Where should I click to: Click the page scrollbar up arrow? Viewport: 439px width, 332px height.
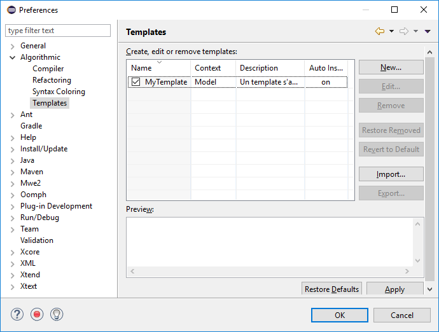coord(429,52)
